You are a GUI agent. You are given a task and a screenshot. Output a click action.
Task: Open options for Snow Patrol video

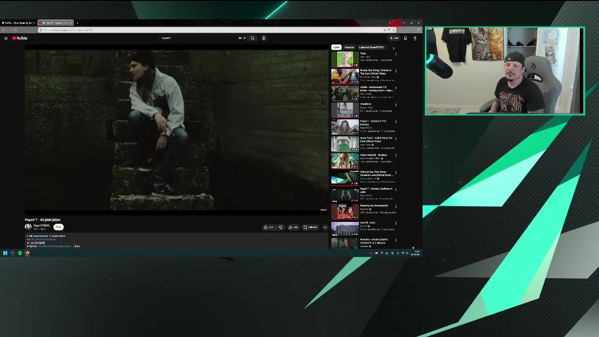396,139
